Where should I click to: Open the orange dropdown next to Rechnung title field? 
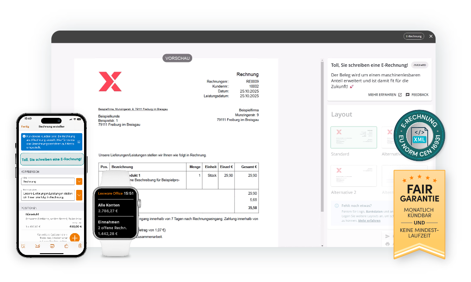pos(79,181)
